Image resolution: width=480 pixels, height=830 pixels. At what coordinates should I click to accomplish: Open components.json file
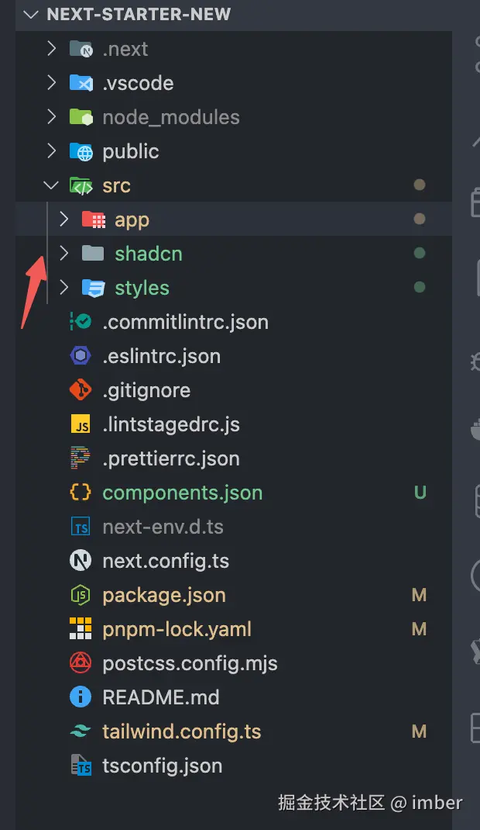[x=182, y=493]
